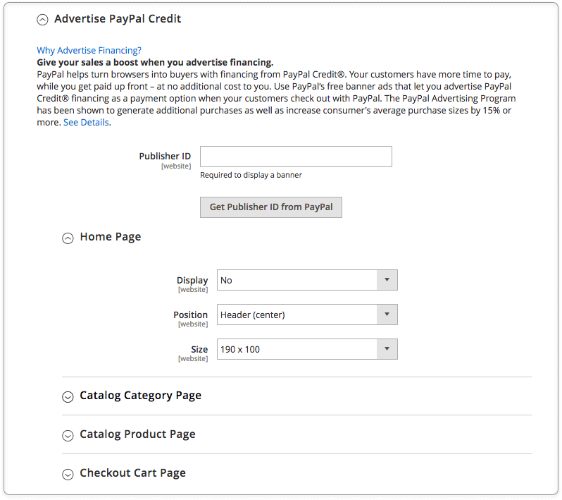Focus the Publisher ID input field
The height and width of the screenshot is (500, 562).
pyautogui.click(x=296, y=157)
